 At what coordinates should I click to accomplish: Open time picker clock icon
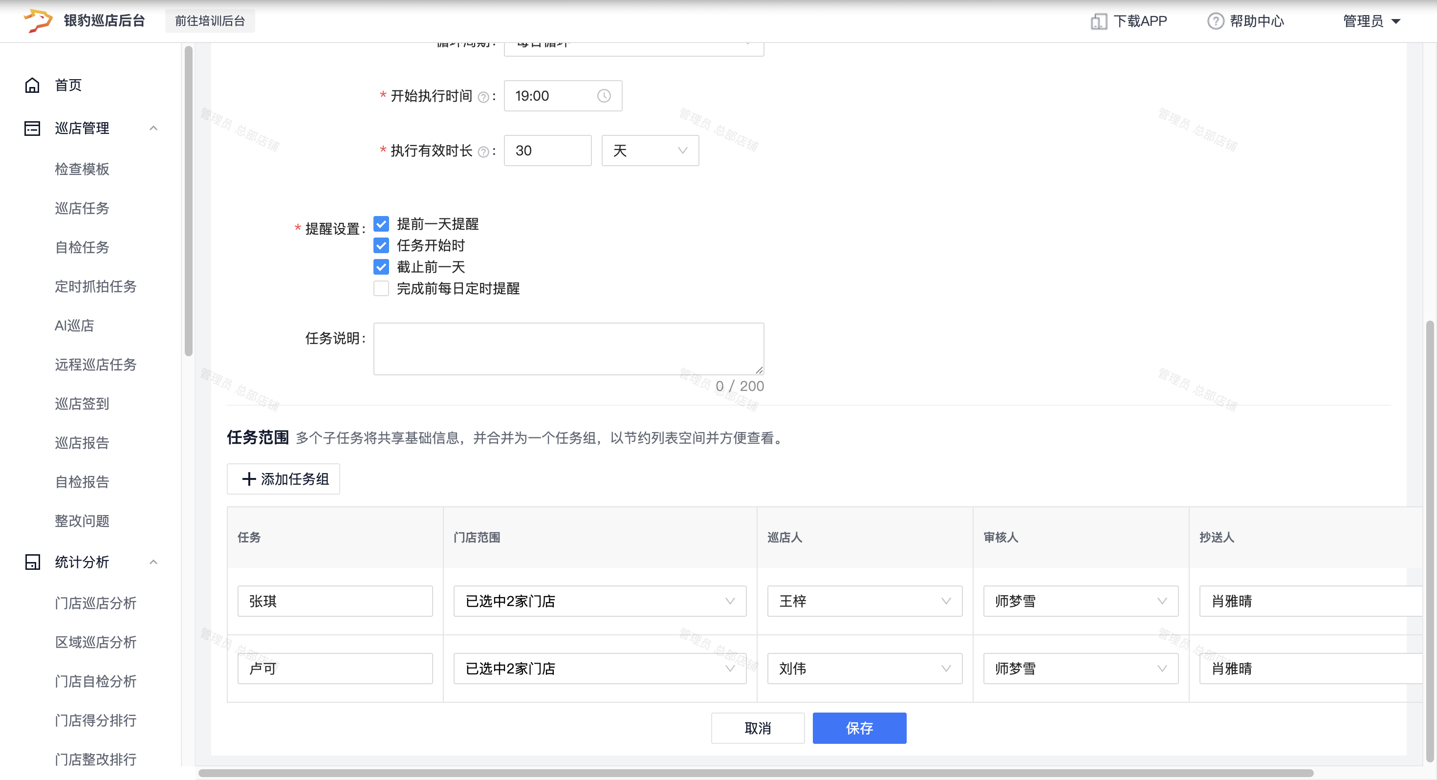(604, 96)
